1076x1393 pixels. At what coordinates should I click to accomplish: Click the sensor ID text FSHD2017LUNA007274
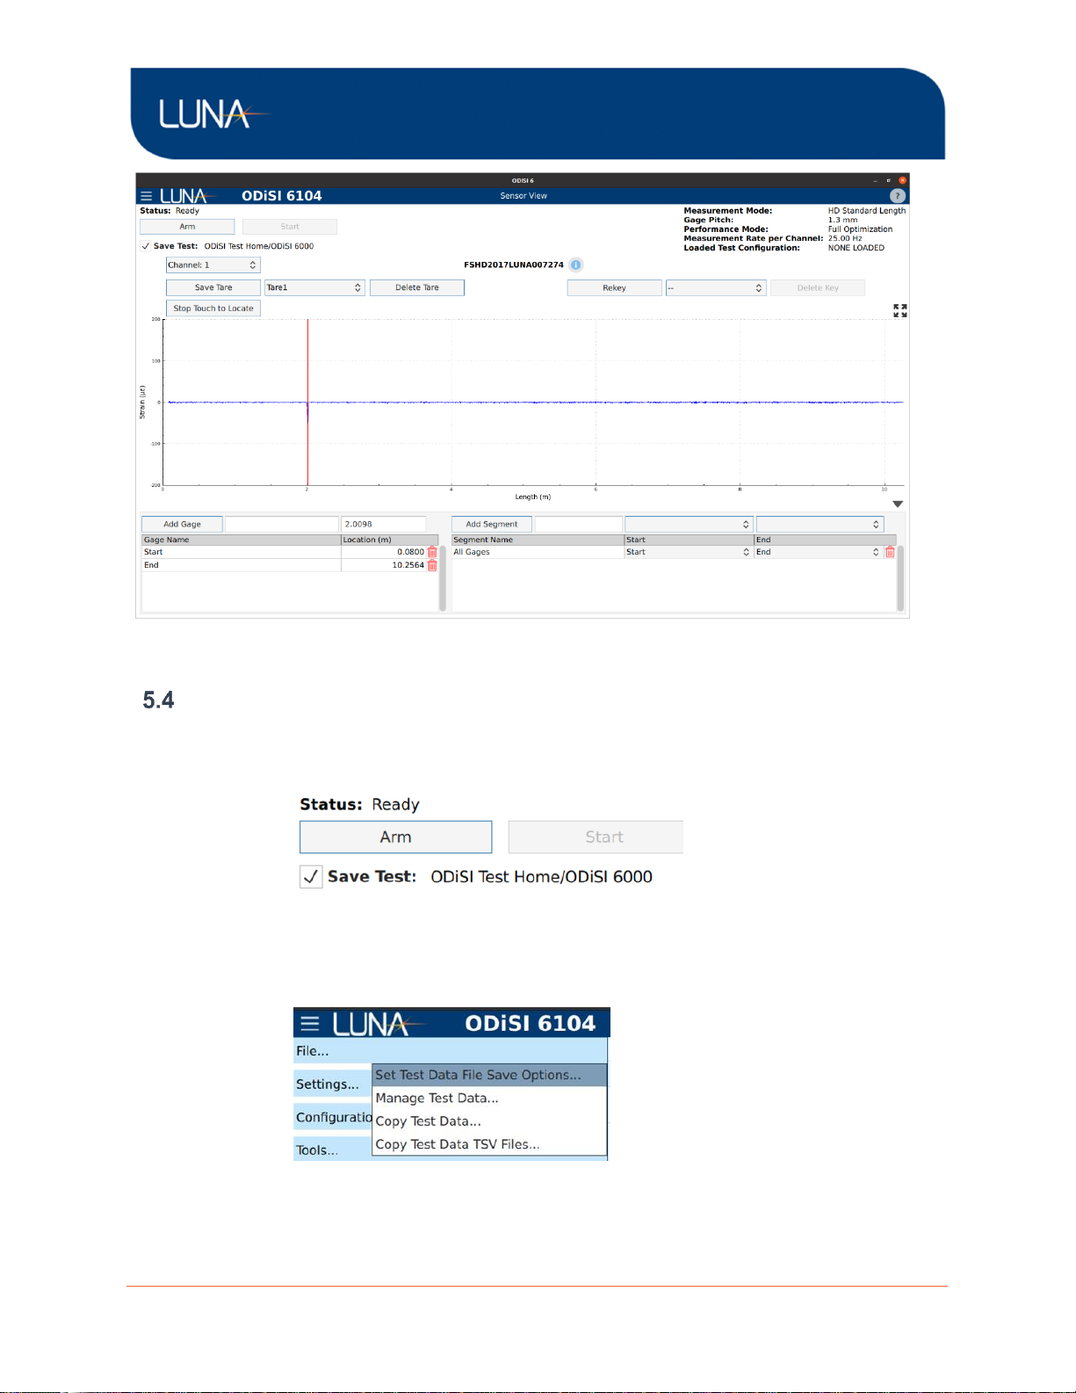tap(514, 265)
